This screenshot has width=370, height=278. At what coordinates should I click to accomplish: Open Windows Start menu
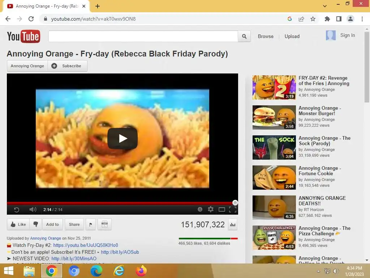pyautogui.click(x=9, y=271)
